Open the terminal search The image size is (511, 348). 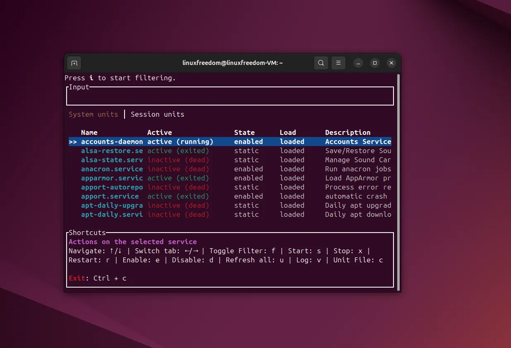[321, 63]
